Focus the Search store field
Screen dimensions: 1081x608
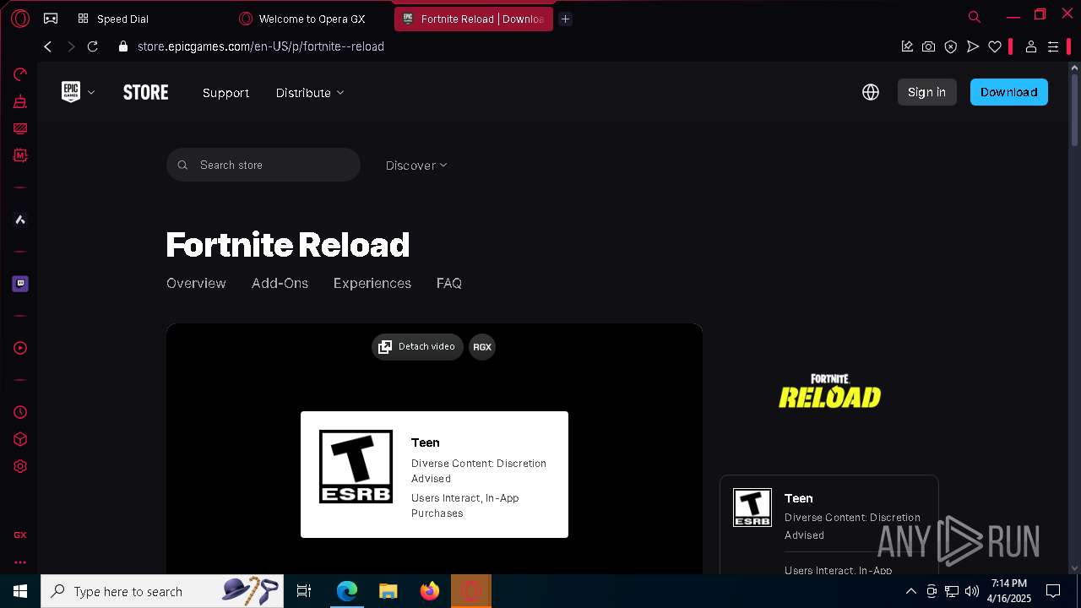(x=263, y=165)
